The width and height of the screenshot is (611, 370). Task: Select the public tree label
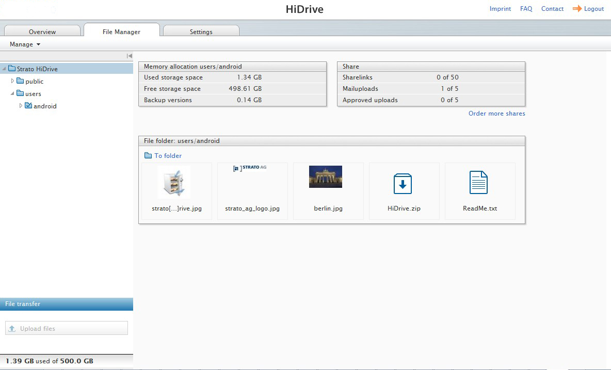pos(34,82)
